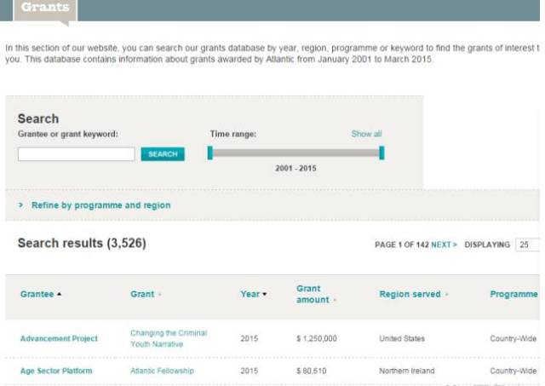Sort by Year column header
This screenshot has width=545, height=386.
pos(250,294)
